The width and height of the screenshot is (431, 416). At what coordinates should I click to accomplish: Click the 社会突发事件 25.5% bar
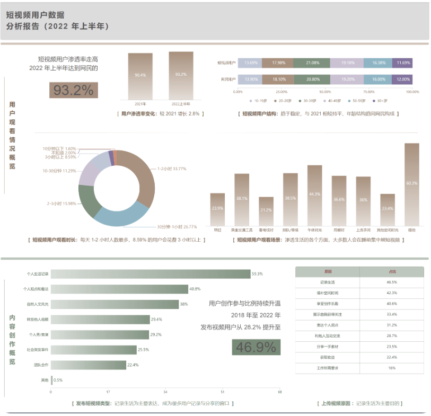(x=94, y=350)
